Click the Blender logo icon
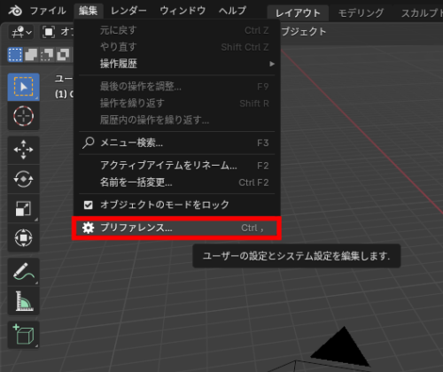443x372 pixels. (x=14, y=11)
